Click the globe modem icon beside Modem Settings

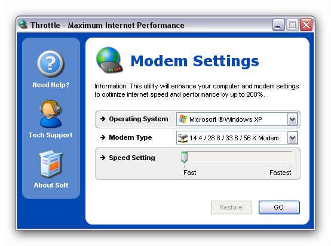click(x=109, y=60)
